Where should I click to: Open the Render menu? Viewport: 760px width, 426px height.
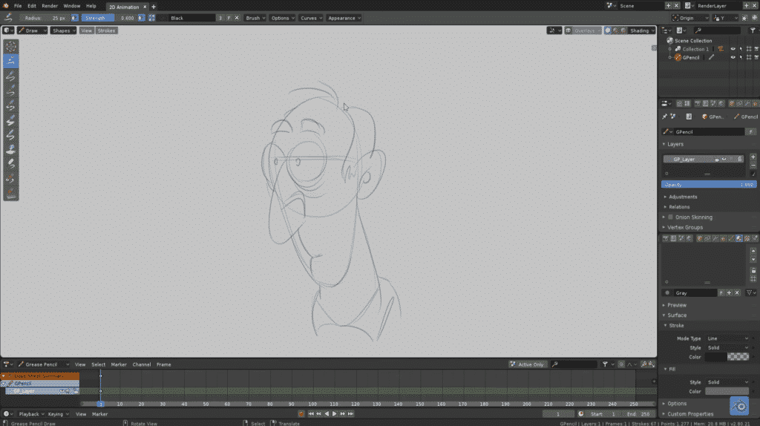[50, 6]
